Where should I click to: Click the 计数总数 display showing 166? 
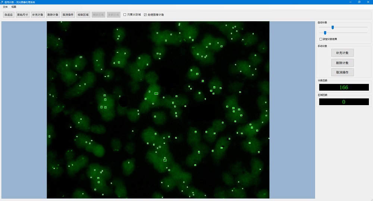click(x=344, y=87)
